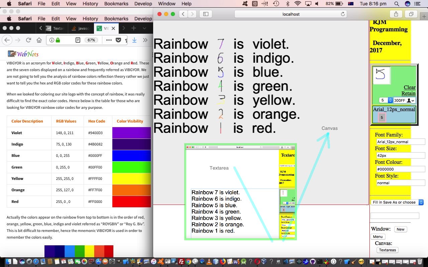Open the Spotlight search icon in the menu bar

click(397, 4)
